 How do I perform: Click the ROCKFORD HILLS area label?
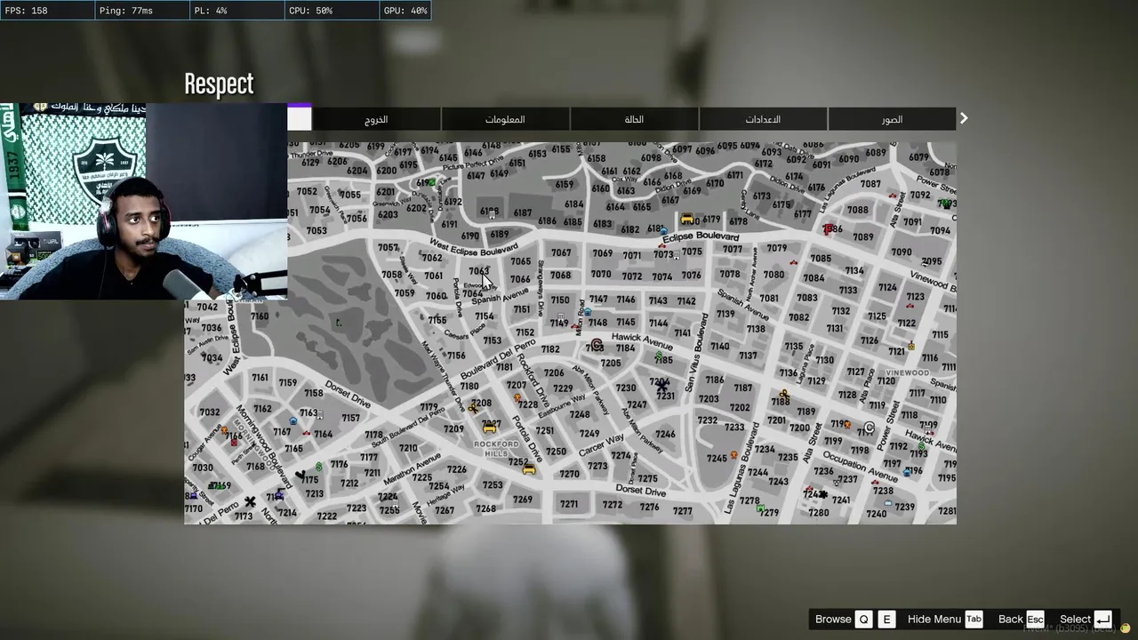click(x=496, y=449)
